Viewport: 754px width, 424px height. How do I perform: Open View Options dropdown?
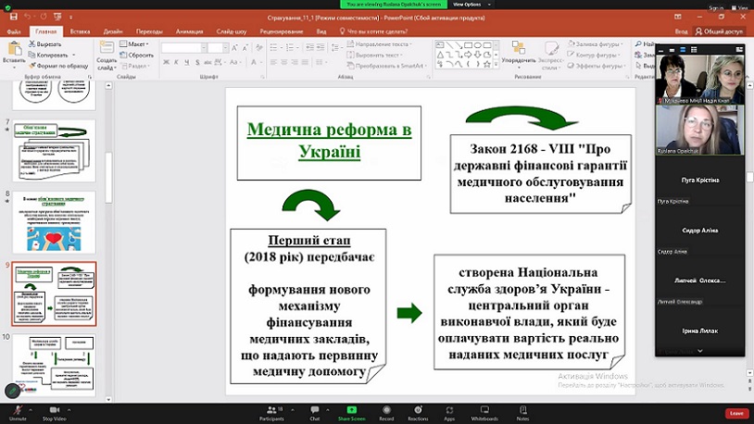(x=471, y=5)
